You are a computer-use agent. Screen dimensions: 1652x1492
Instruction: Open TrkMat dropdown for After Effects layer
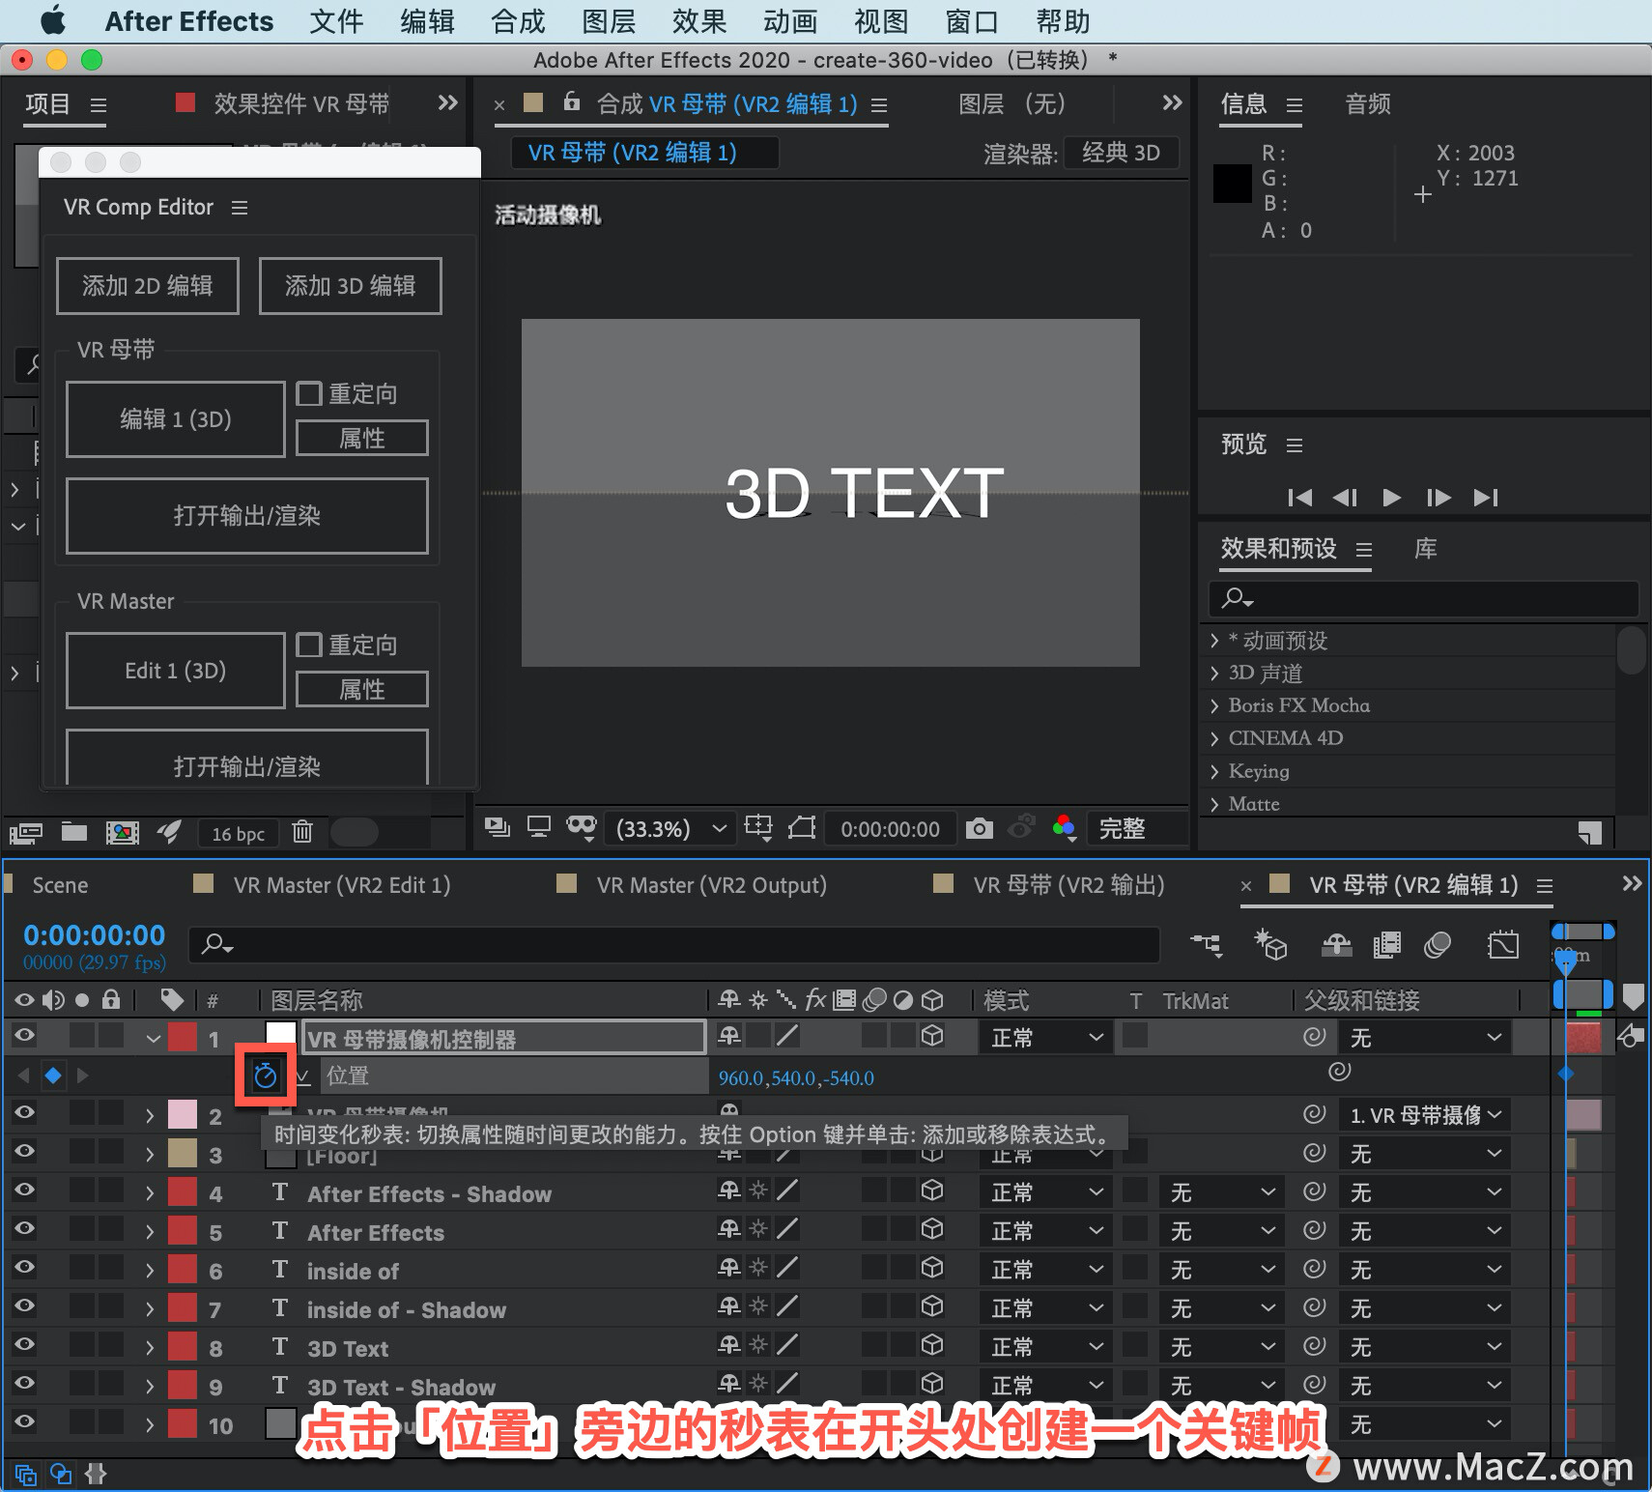tap(1222, 1231)
